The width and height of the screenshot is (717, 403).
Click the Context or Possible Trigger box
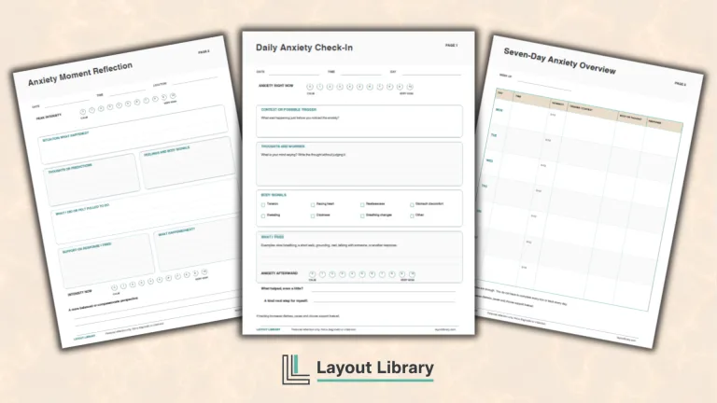pos(359,121)
